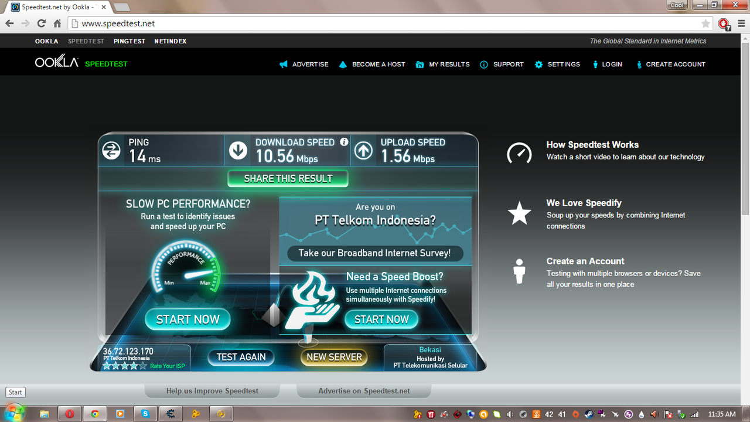This screenshot has width=750, height=422.
Task: Click the Support info icon
Action: click(x=484, y=64)
